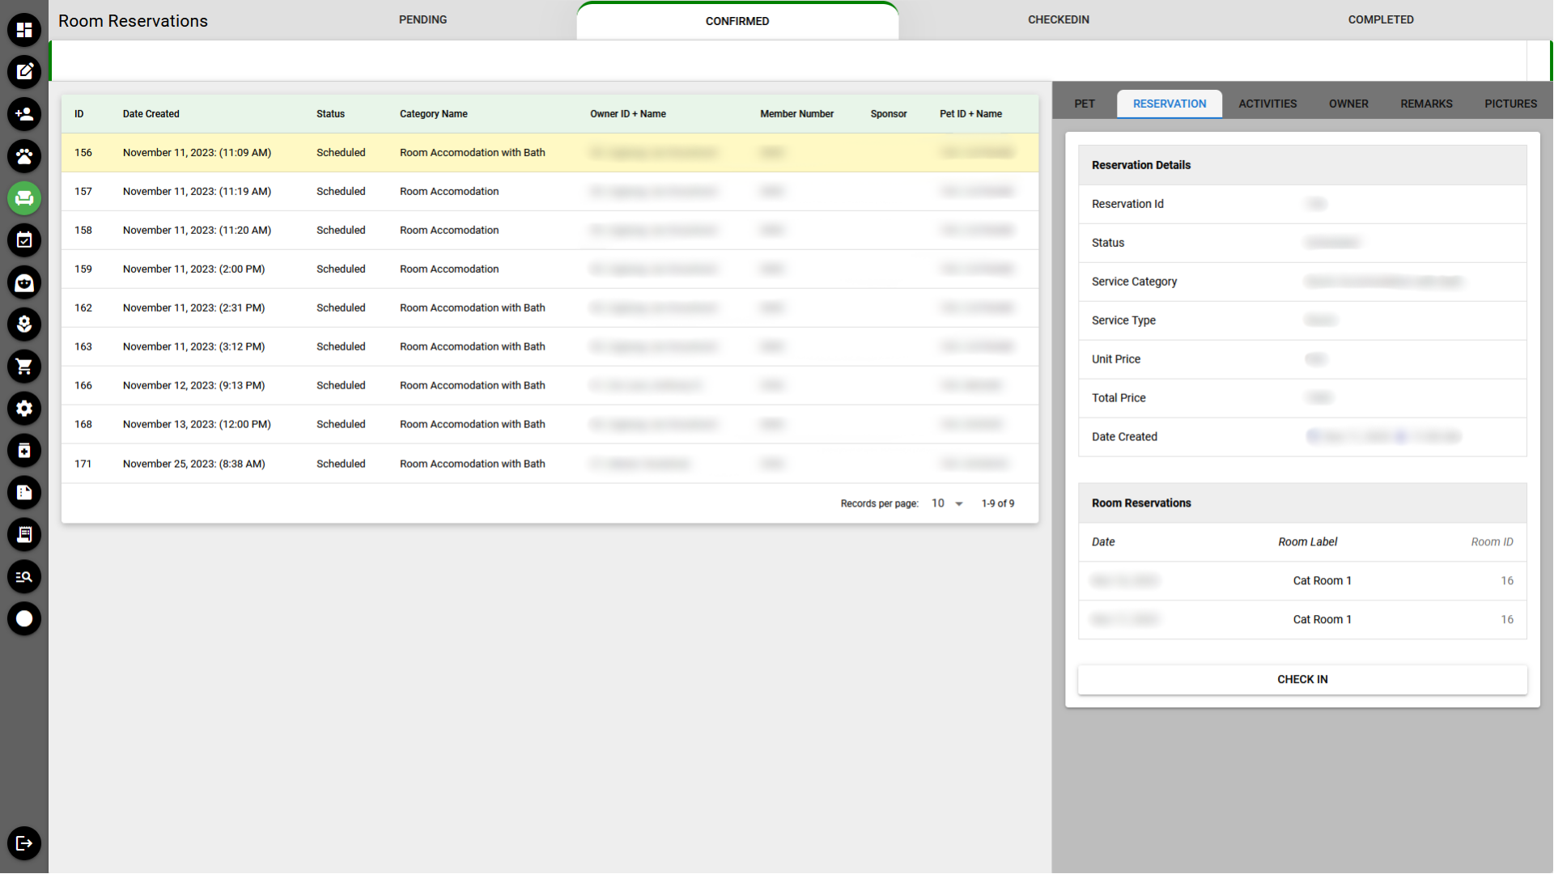
Task: Open the shopping cart icon
Action: [24, 367]
